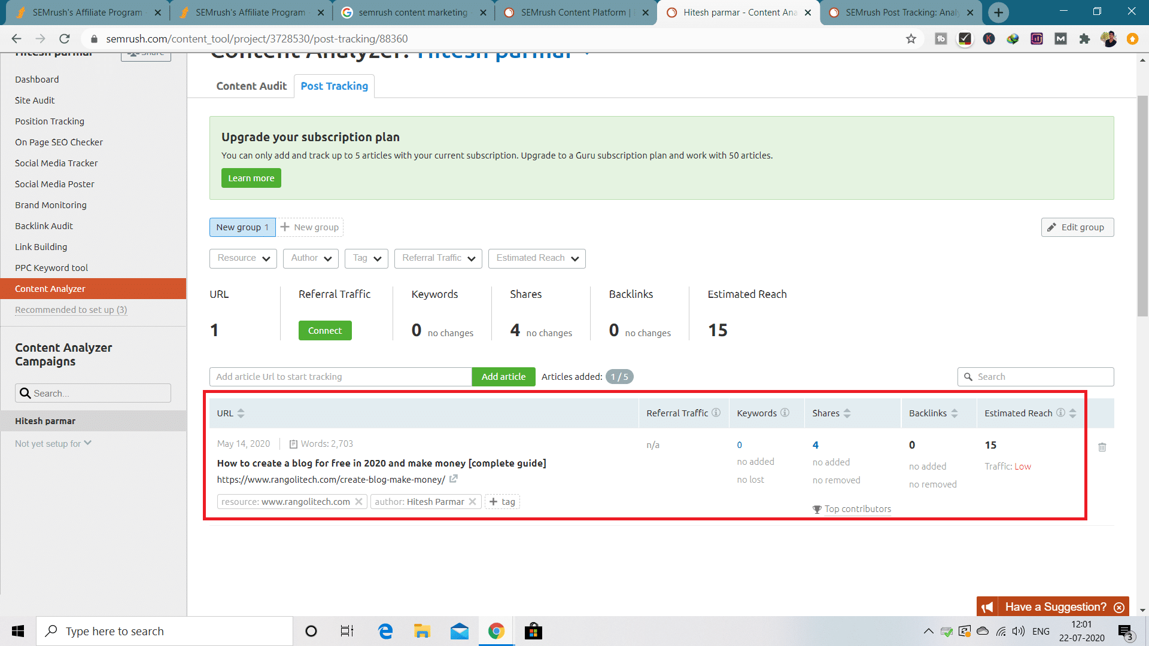This screenshot has height=646, width=1149.
Task: Expand the Estimated Reach filter dropdown
Action: point(537,258)
